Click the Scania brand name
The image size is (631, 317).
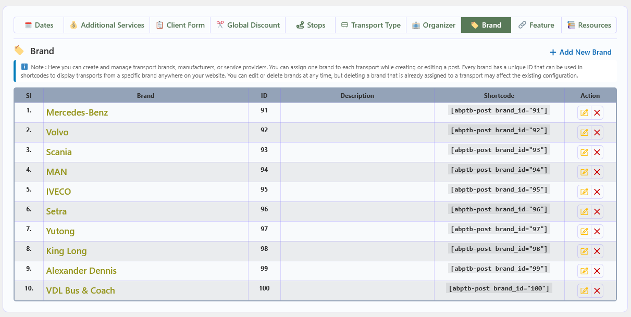tap(59, 152)
